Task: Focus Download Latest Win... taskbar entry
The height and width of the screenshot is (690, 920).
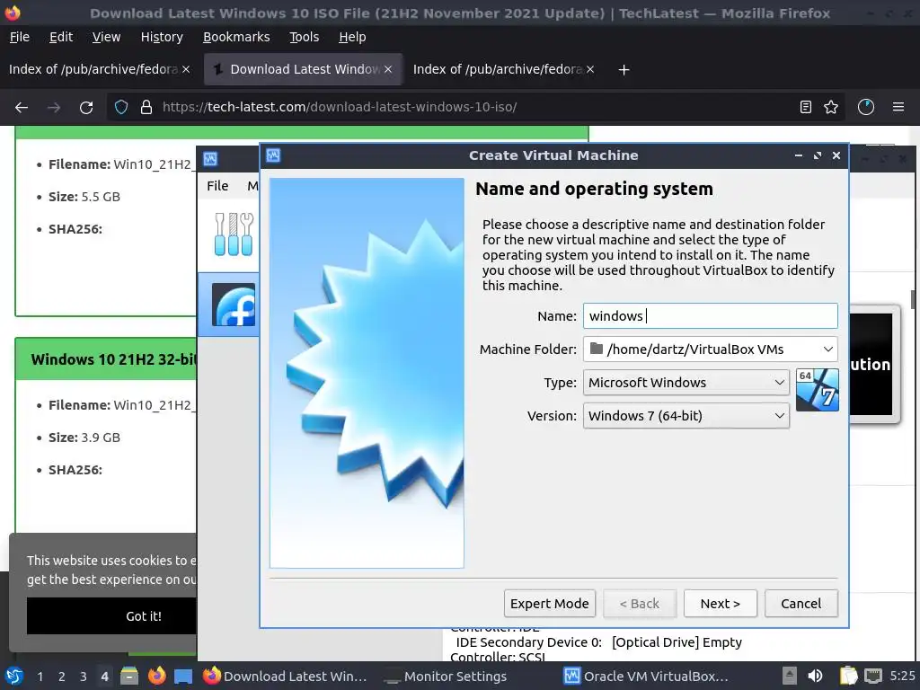Action: [286, 676]
